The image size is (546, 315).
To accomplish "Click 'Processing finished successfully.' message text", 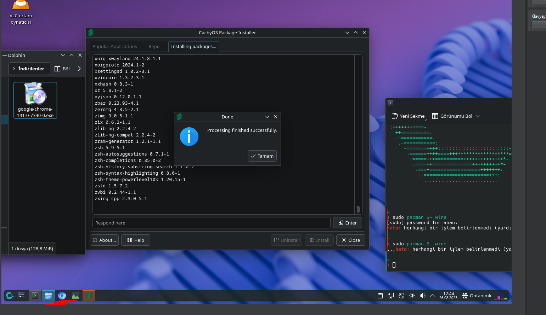I will 242,130.
